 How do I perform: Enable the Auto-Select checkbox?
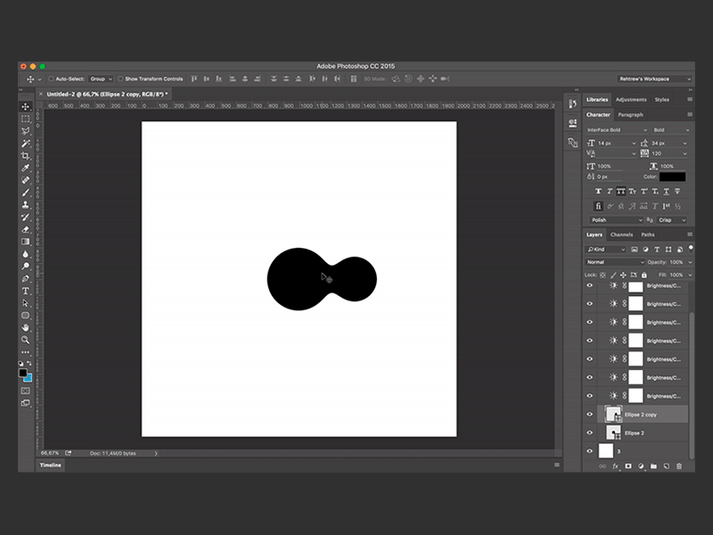point(51,78)
